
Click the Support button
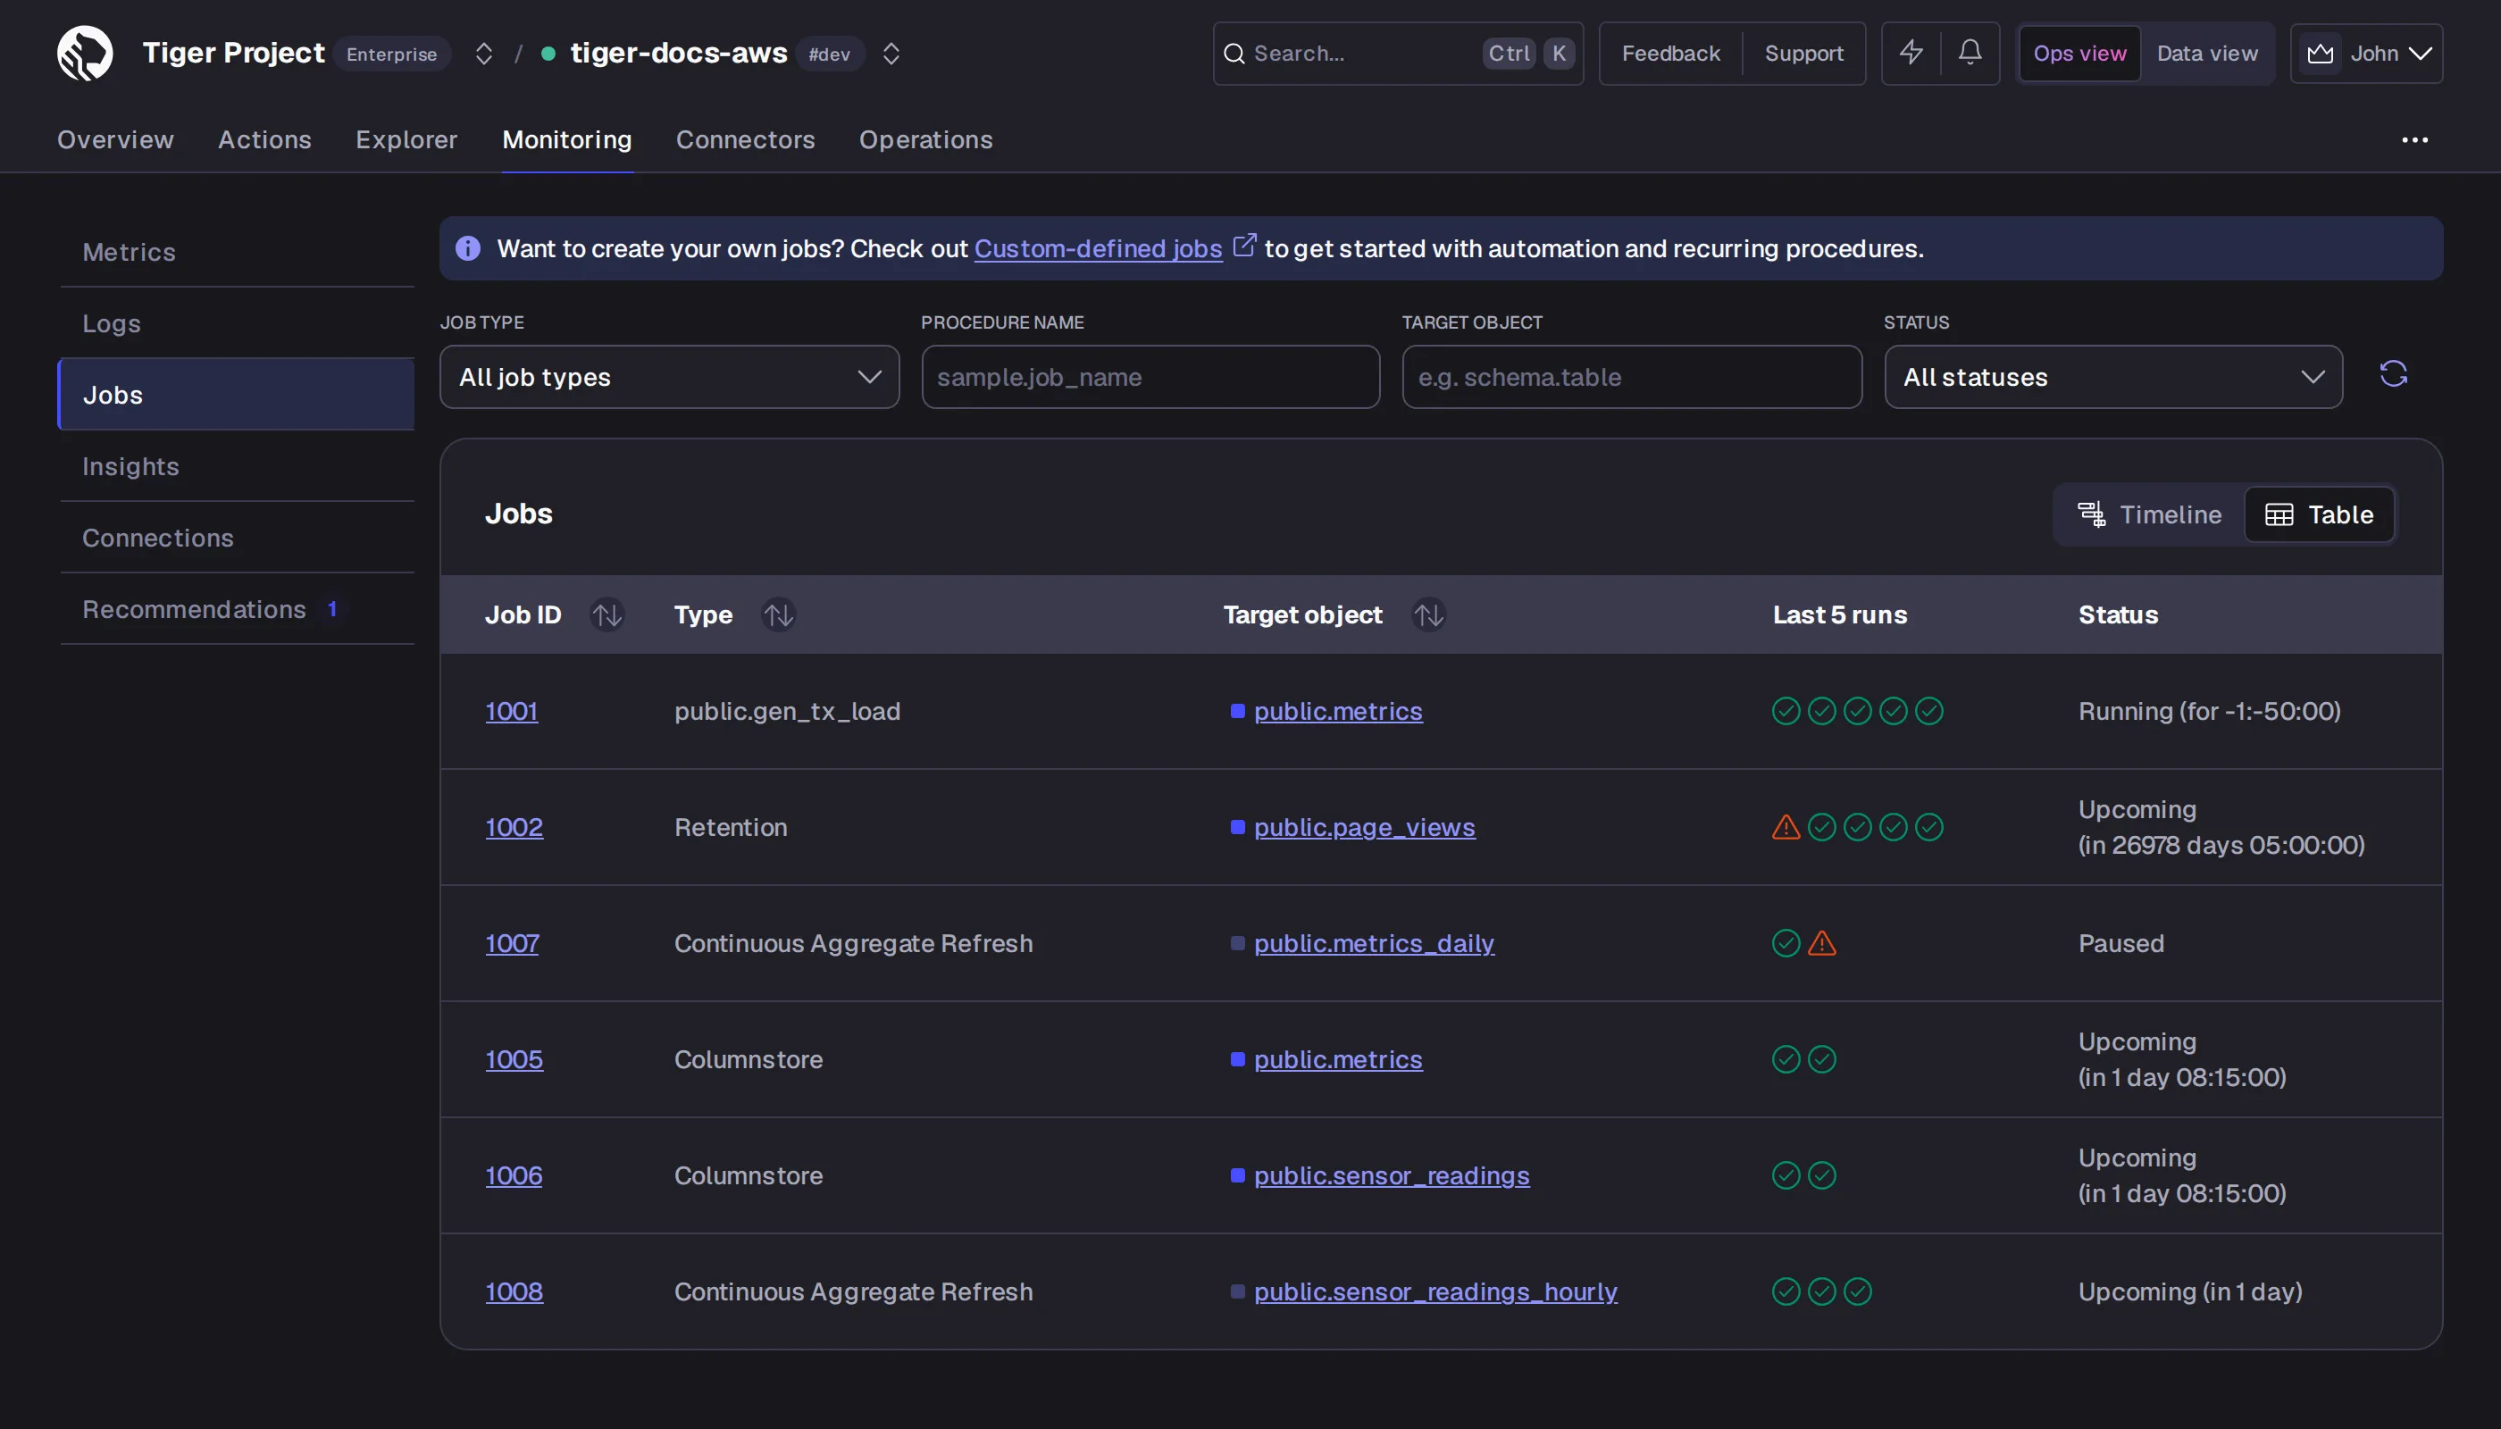1803,53
